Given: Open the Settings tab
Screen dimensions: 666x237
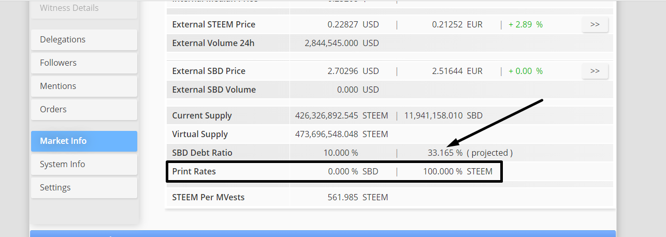Looking at the screenshot, I should [x=84, y=187].
